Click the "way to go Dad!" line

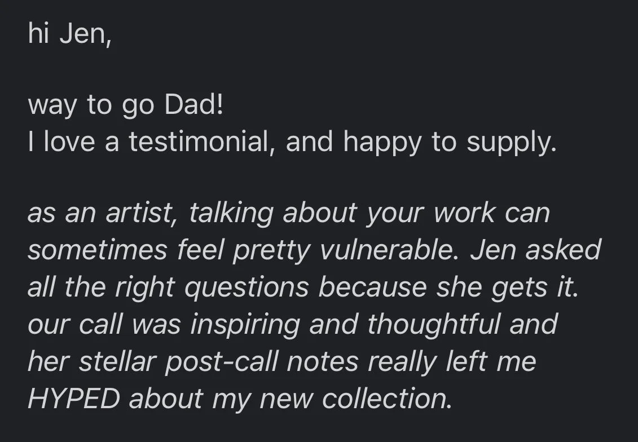point(126,106)
